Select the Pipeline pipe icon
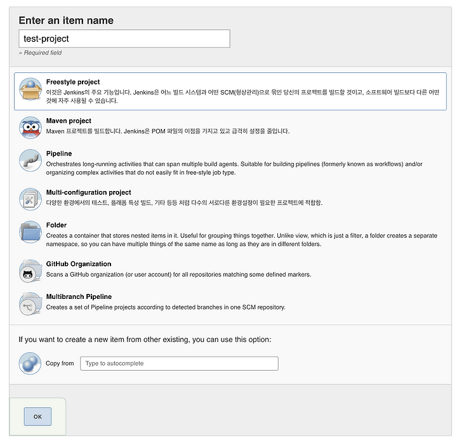457x443 pixels. tap(30, 161)
